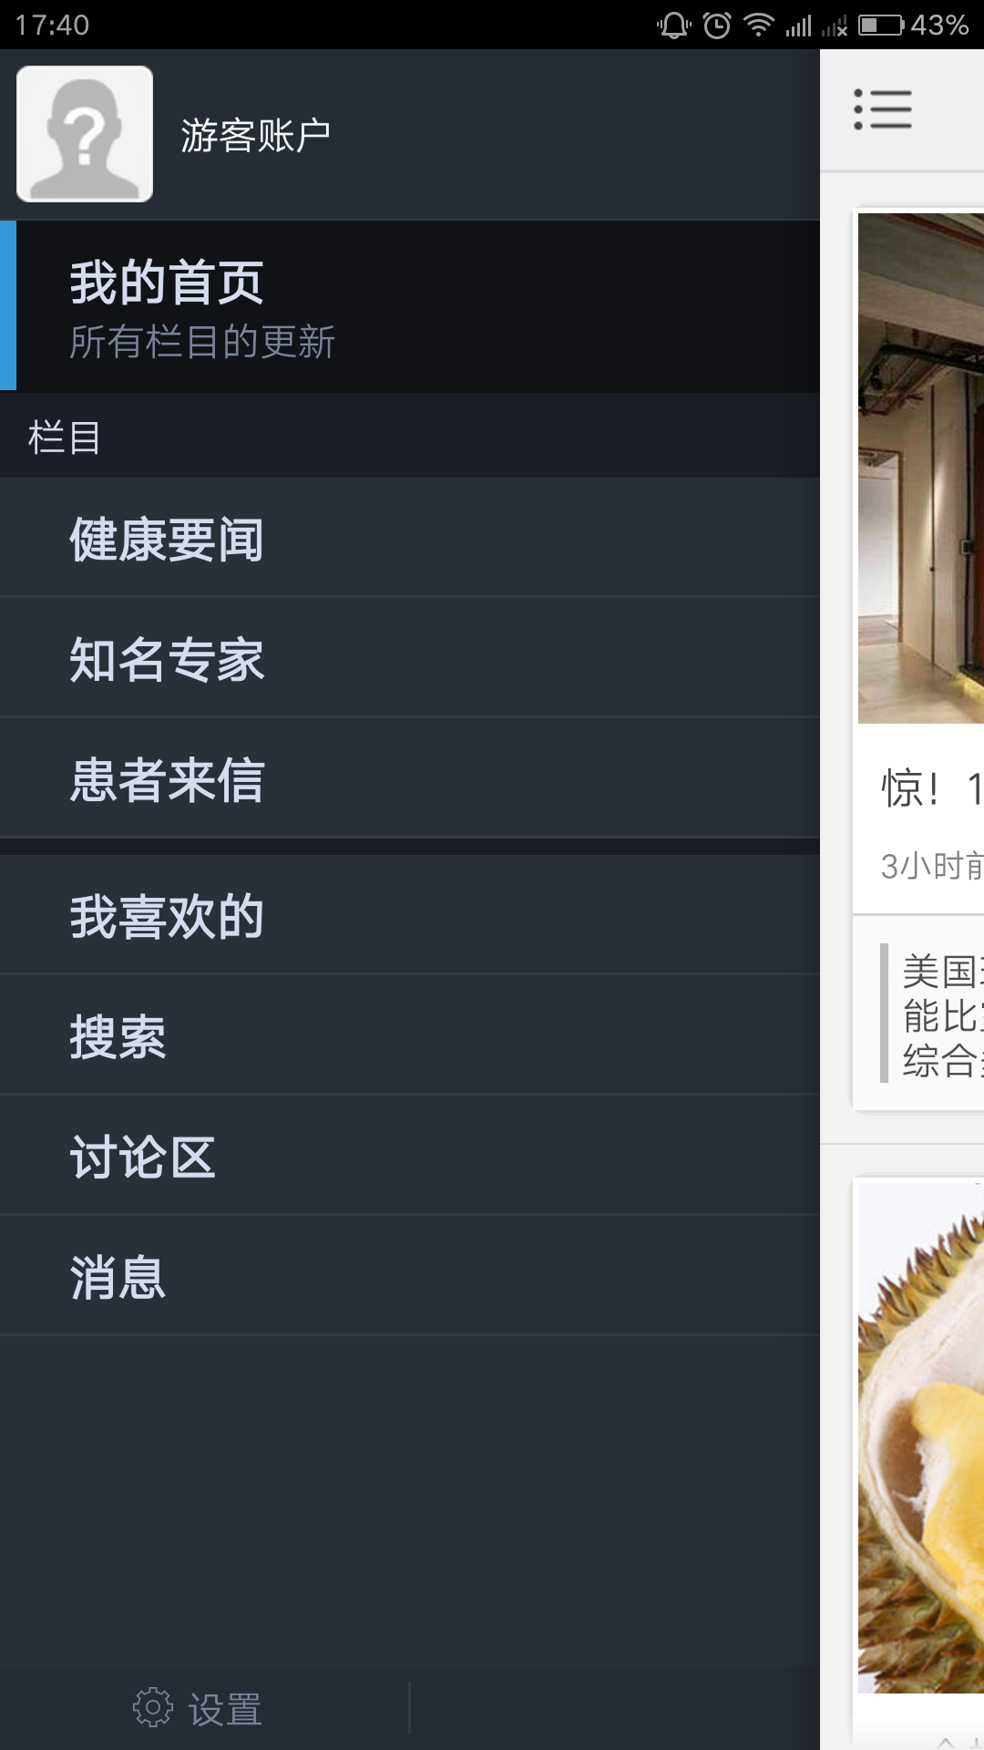Open 我喜欢的 favorites list
The image size is (984, 1750).
(x=410, y=916)
